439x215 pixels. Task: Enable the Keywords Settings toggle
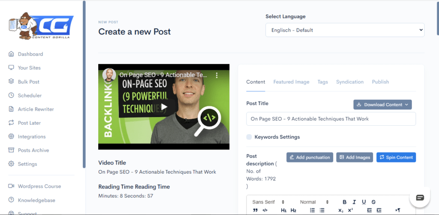coord(249,137)
